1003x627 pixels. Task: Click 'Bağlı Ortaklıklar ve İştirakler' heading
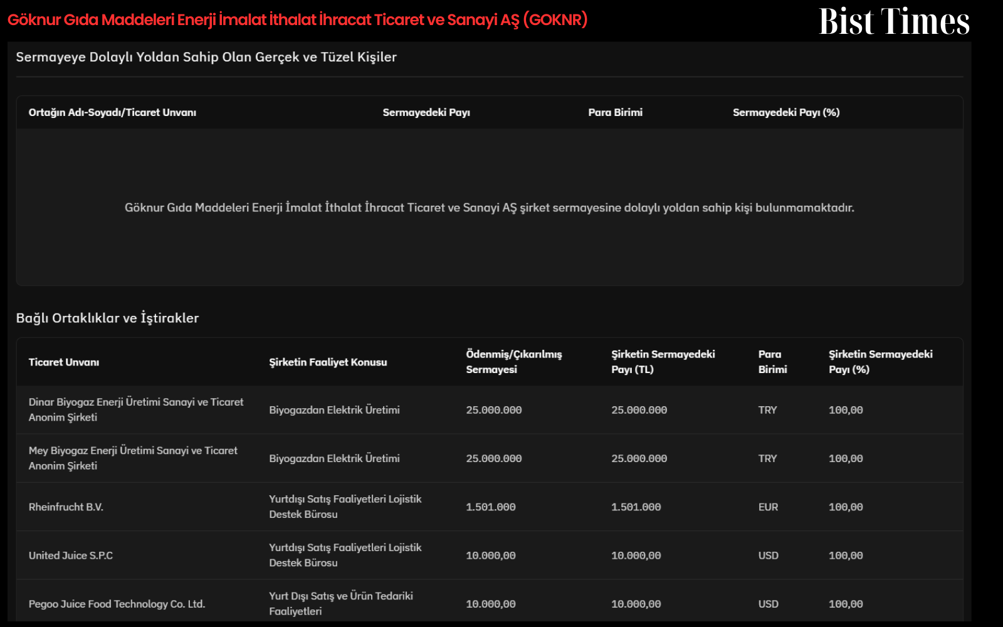[107, 318]
